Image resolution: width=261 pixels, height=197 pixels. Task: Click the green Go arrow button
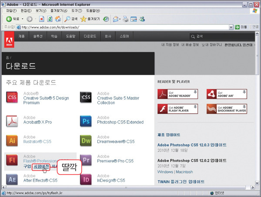click(237, 27)
